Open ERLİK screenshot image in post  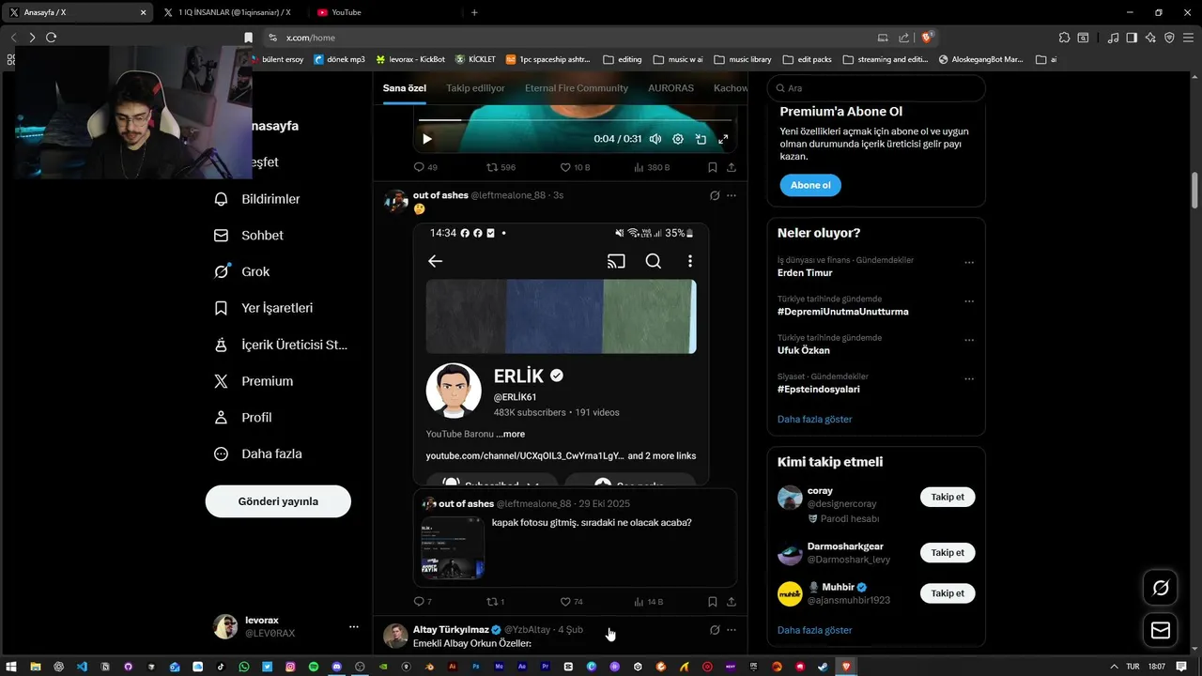point(561,354)
